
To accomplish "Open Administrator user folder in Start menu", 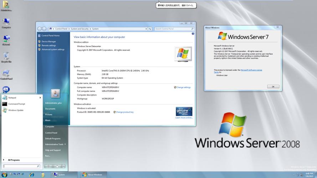I will click(x=53, y=103).
